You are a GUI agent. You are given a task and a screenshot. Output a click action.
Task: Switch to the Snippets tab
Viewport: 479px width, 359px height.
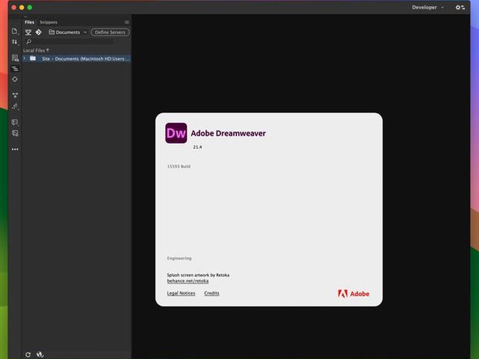[48, 22]
